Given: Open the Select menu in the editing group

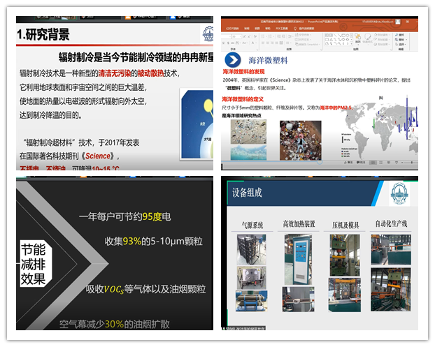Looking at the screenshot, I should tap(401, 44).
